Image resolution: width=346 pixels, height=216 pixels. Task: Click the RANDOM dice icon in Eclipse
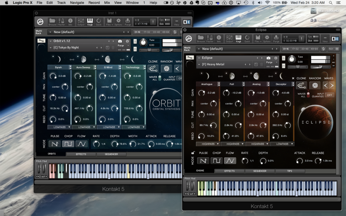[x=315, y=85]
